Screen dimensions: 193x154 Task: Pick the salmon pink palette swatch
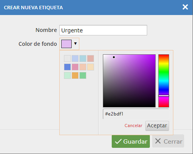click(x=91, y=59)
